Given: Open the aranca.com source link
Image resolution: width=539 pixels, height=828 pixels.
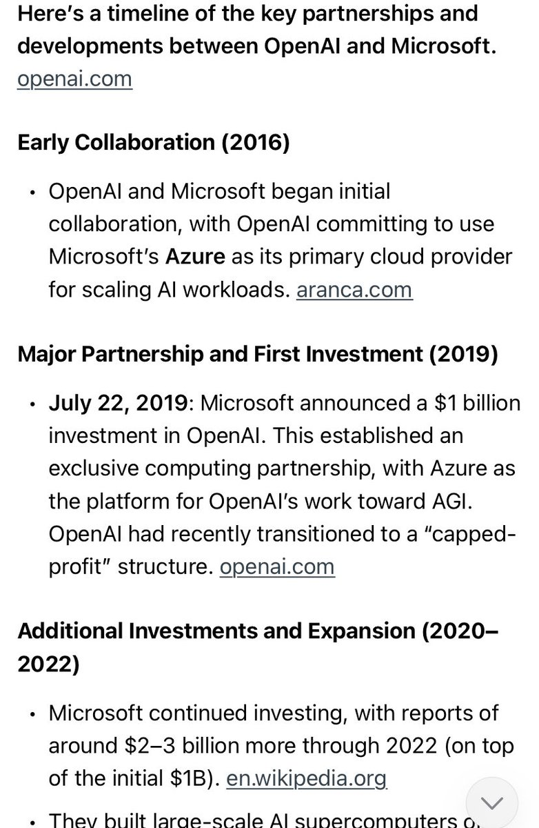Looking at the screenshot, I should (354, 290).
